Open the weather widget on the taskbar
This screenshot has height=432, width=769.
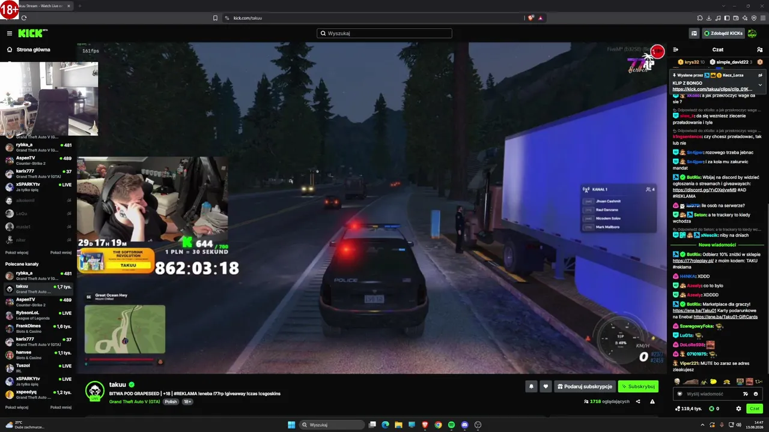tap(24, 425)
